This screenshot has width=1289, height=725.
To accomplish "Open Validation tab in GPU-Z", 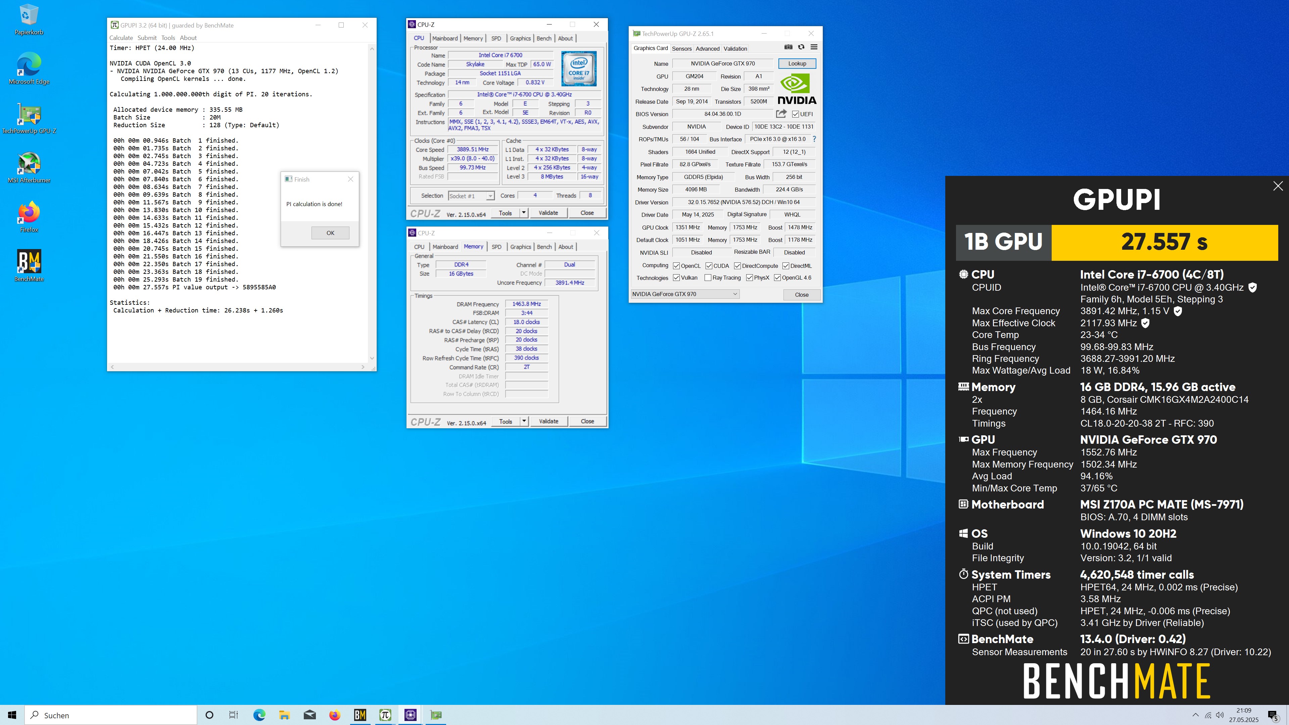I will 735,49.
